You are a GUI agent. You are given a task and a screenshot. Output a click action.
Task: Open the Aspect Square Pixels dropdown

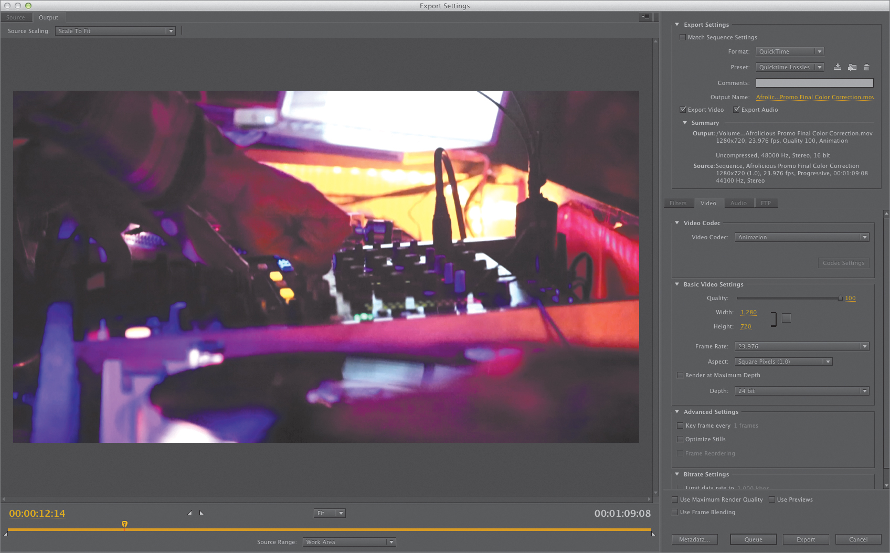[x=783, y=361]
